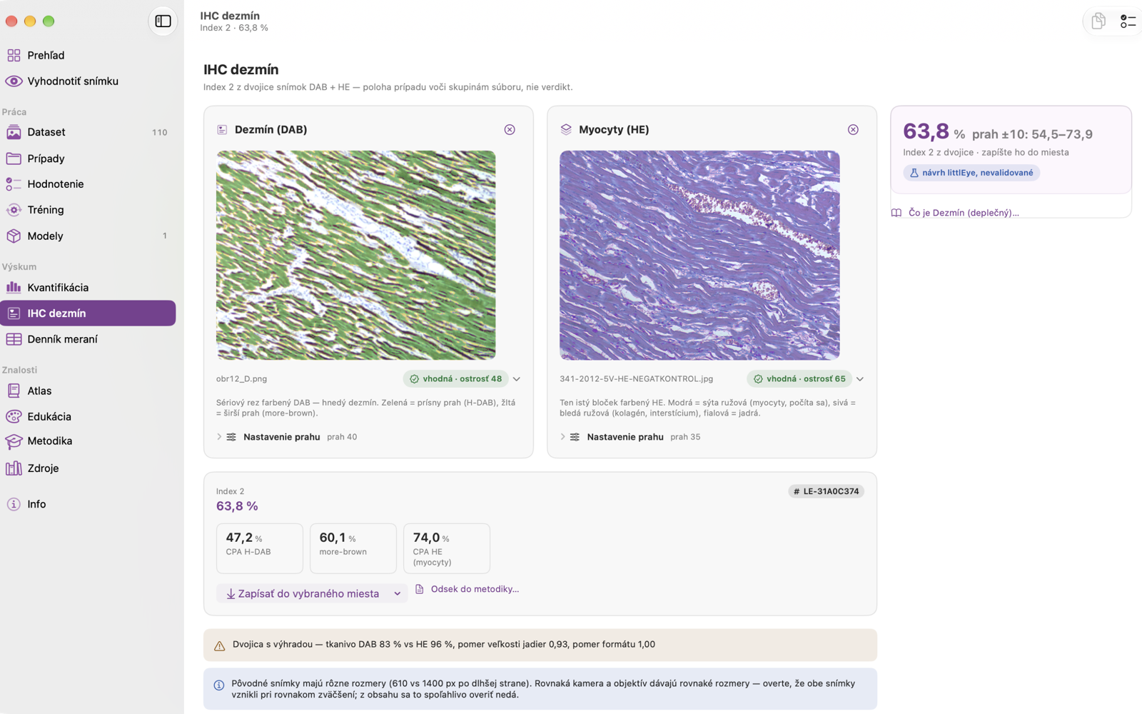Click the Edukácia palette icon

(x=14, y=416)
